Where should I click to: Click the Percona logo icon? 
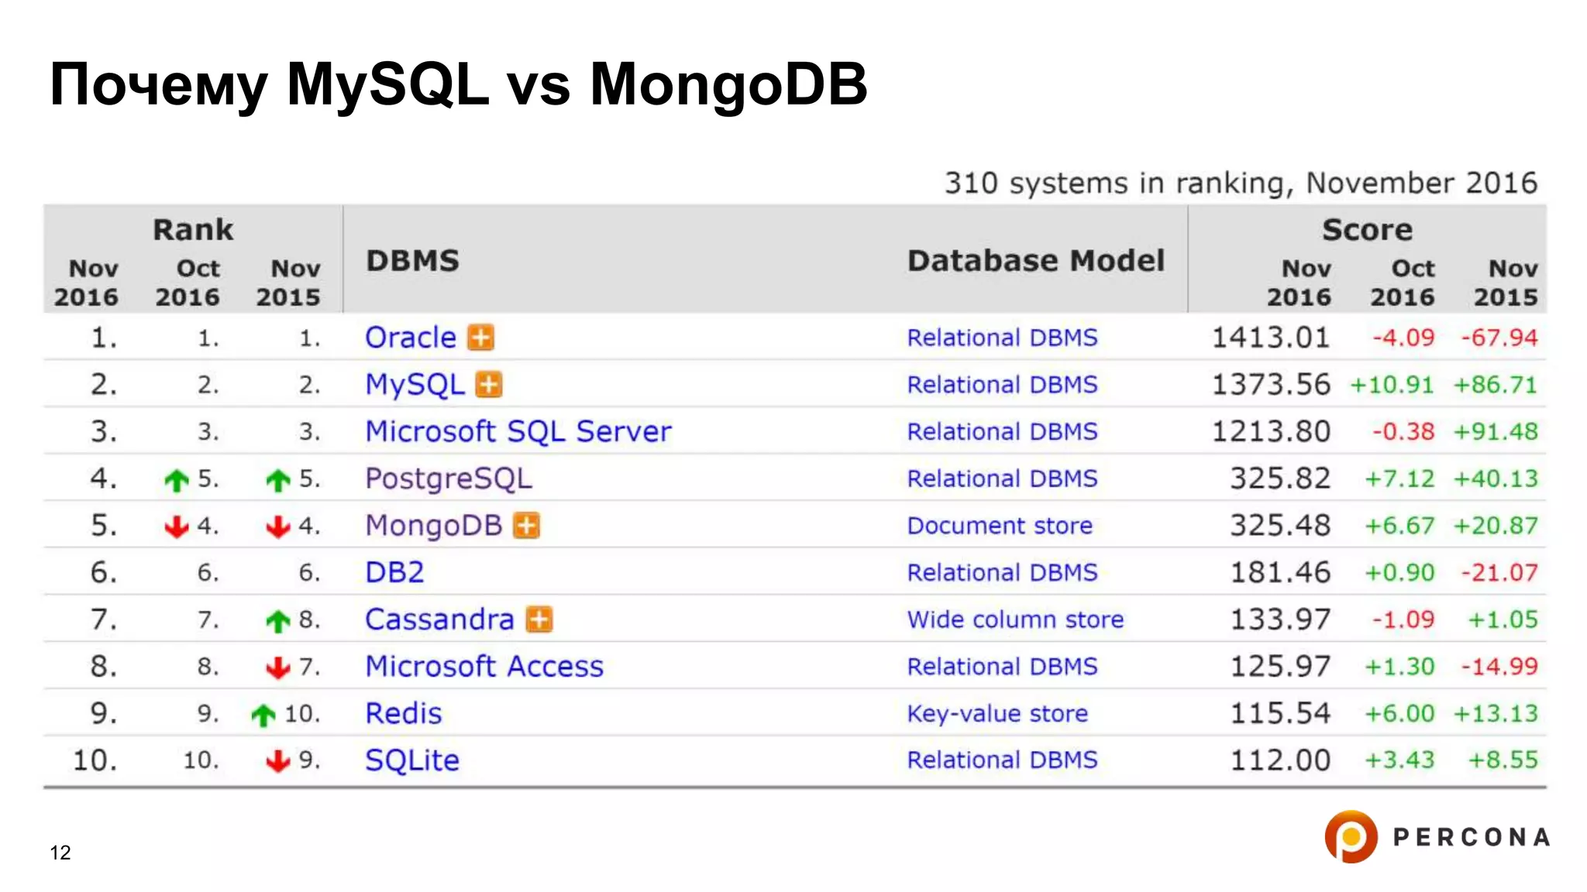click(1351, 836)
